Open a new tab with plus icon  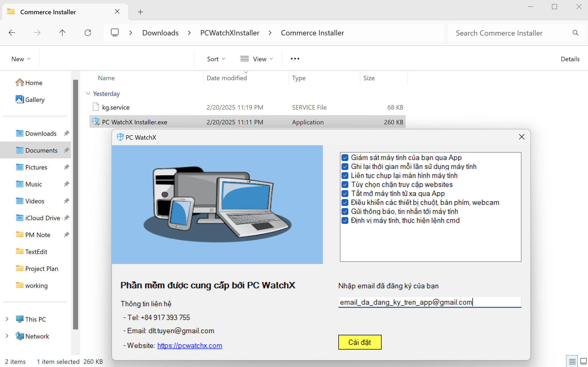140,12
